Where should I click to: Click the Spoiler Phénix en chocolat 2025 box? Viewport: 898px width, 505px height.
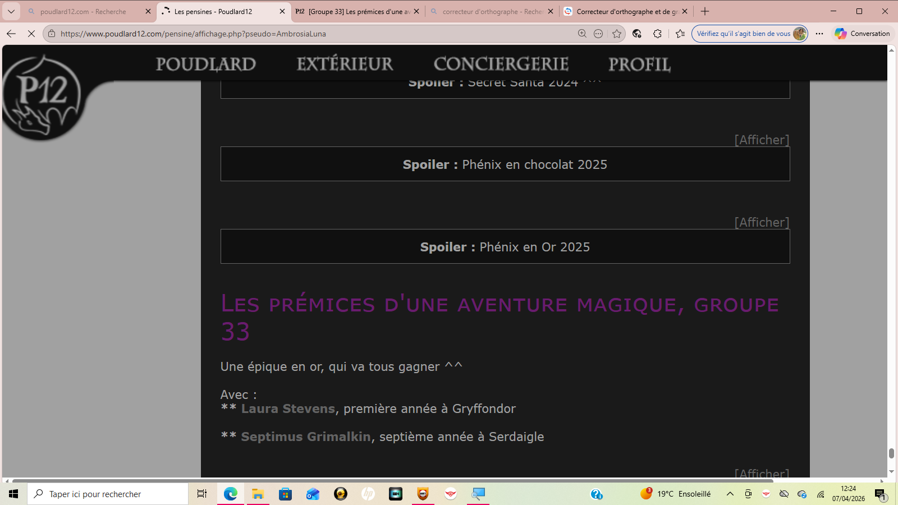505,164
